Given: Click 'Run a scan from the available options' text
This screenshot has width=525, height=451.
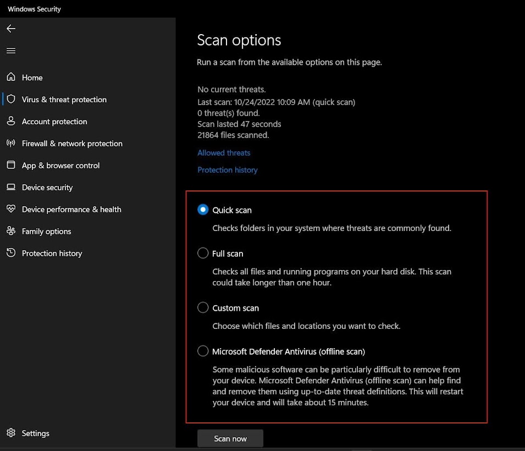Looking at the screenshot, I should [x=289, y=62].
